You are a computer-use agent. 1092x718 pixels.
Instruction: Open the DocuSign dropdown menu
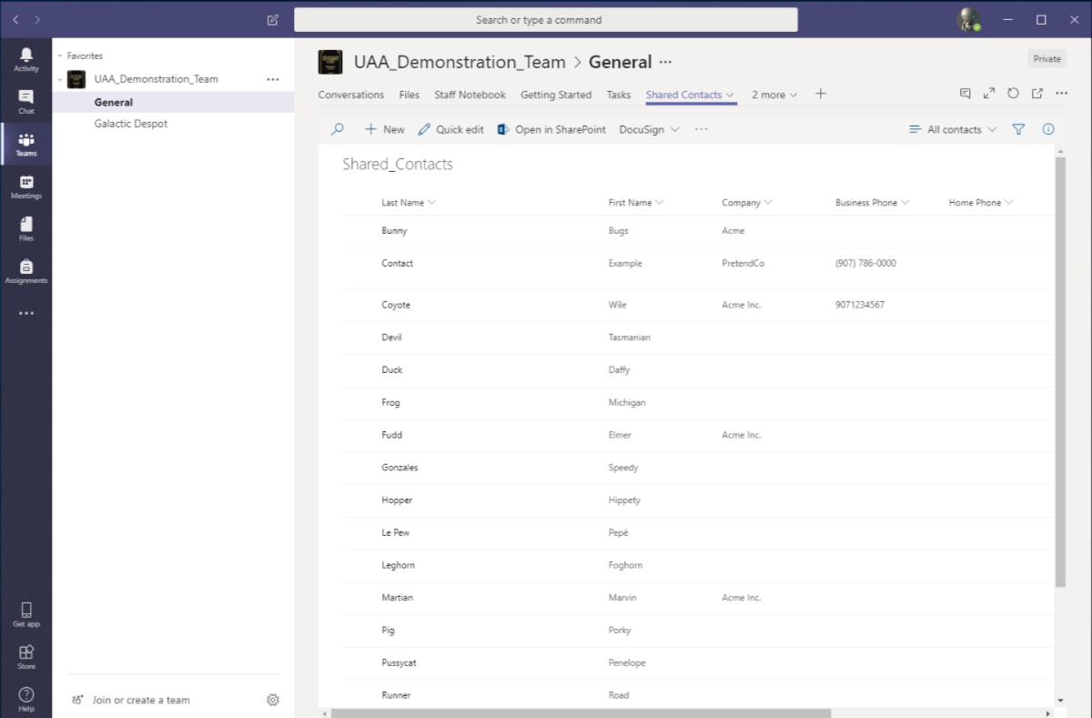[649, 129]
